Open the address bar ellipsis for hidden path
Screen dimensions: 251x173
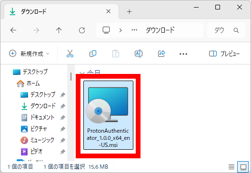click(x=134, y=30)
